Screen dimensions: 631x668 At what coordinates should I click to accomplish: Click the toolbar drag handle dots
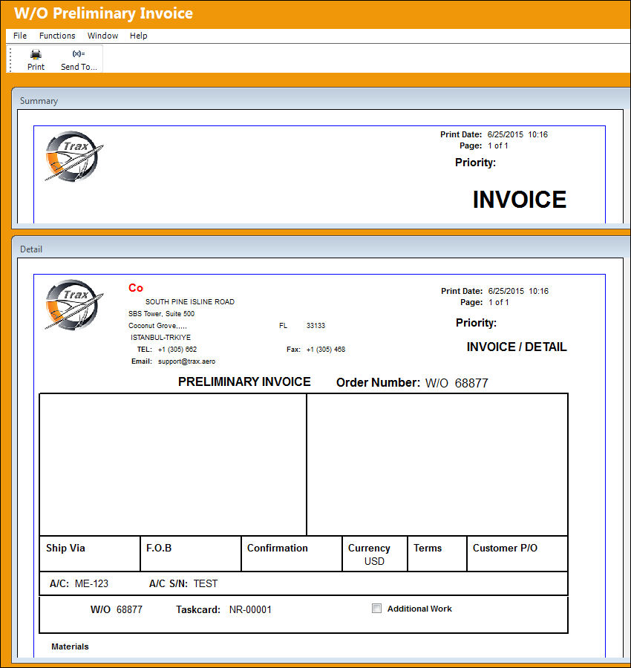click(10, 59)
